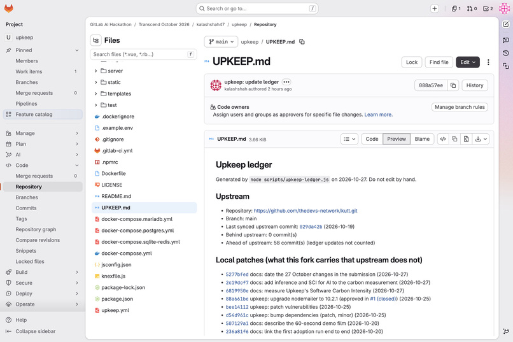513x342 pixels.
Task: Click the Search or go to field
Action: point(257,8)
